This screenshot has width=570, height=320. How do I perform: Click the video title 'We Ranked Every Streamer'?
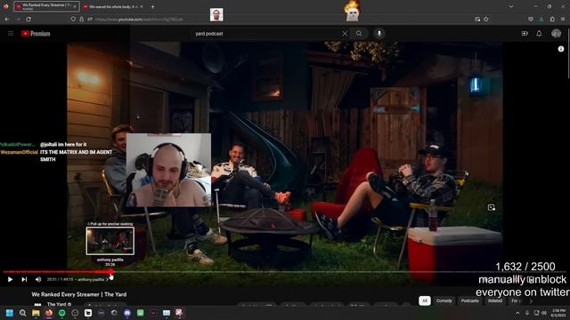[79, 294]
